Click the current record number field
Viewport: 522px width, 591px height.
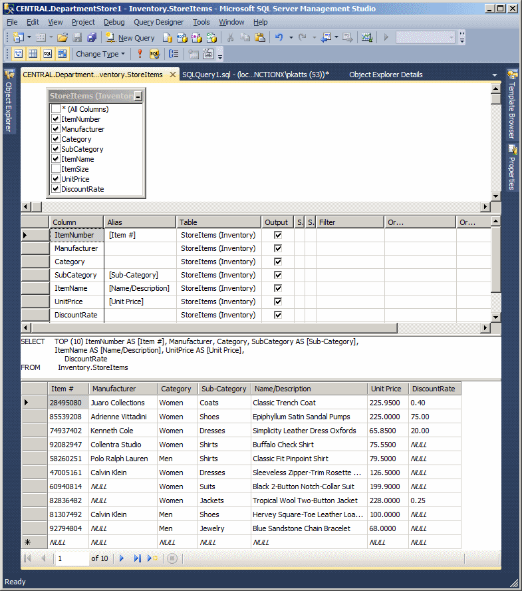tap(72, 558)
